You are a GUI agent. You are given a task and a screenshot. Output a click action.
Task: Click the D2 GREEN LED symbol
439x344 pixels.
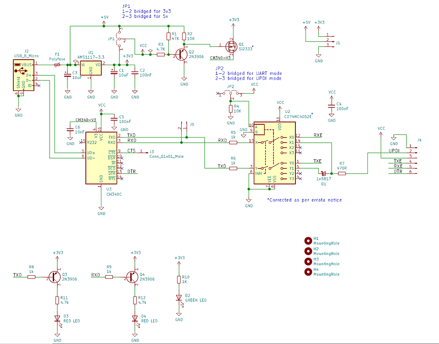pyautogui.click(x=178, y=298)
